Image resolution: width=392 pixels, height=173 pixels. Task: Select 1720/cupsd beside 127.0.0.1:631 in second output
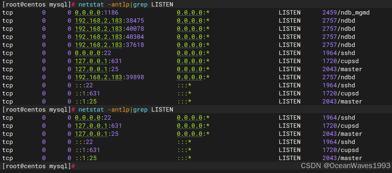point(341,126)
